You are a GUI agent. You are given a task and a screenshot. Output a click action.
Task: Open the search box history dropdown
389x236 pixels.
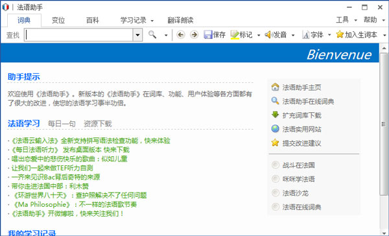click(x=137, y=35)
